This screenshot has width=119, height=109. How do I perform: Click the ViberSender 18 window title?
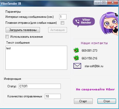(x=11, y=4)
